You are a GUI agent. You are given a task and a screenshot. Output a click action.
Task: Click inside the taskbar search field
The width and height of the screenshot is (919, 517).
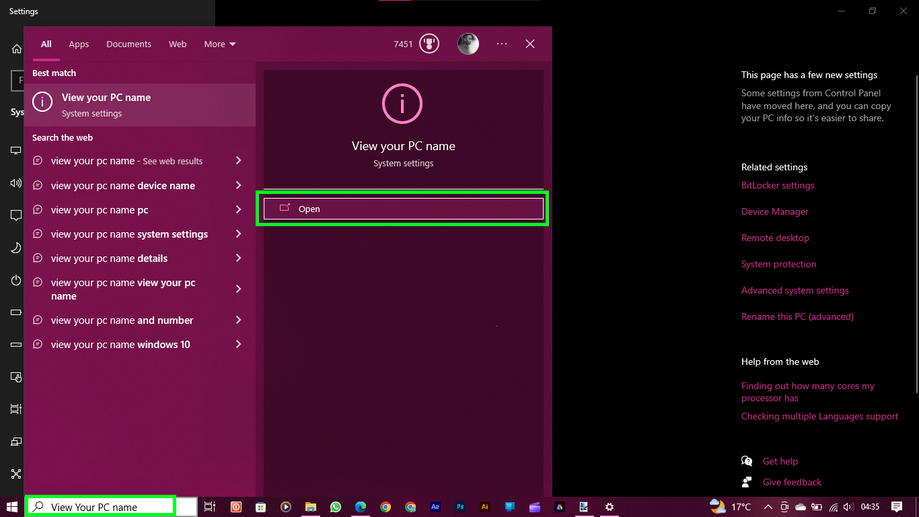[x=101, y=506]
